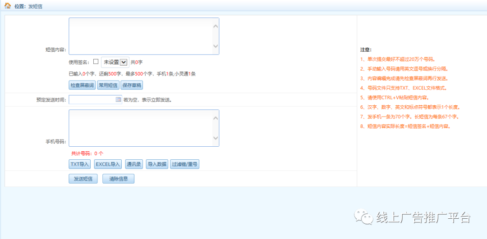Click the home icon beside 位置
This screenshot has height=239, width=487.
(x=8, y=6)
